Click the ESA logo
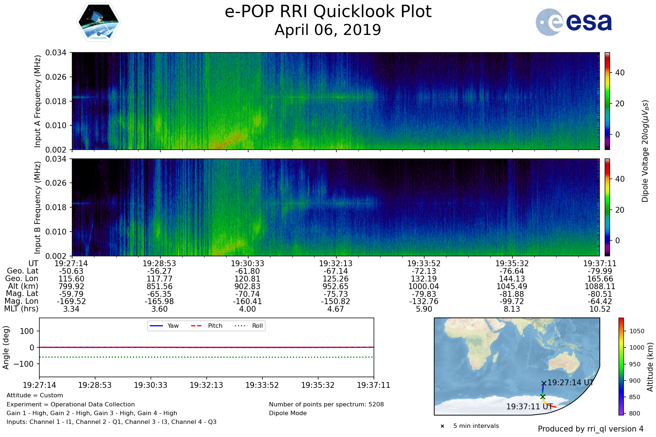656x437 pixels. coord(574,22)
